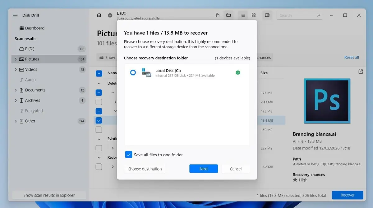Select grid view layout icon
Image resolution: width=373 pixels, height=208 pixels.
(x=254, y=15)
